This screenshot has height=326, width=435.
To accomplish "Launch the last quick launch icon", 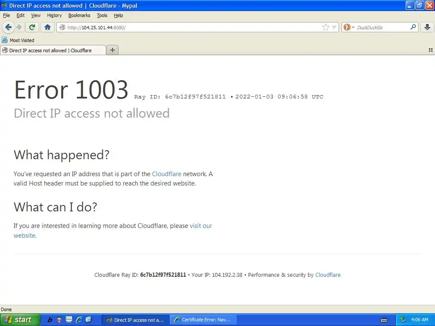I will point(88,320).
